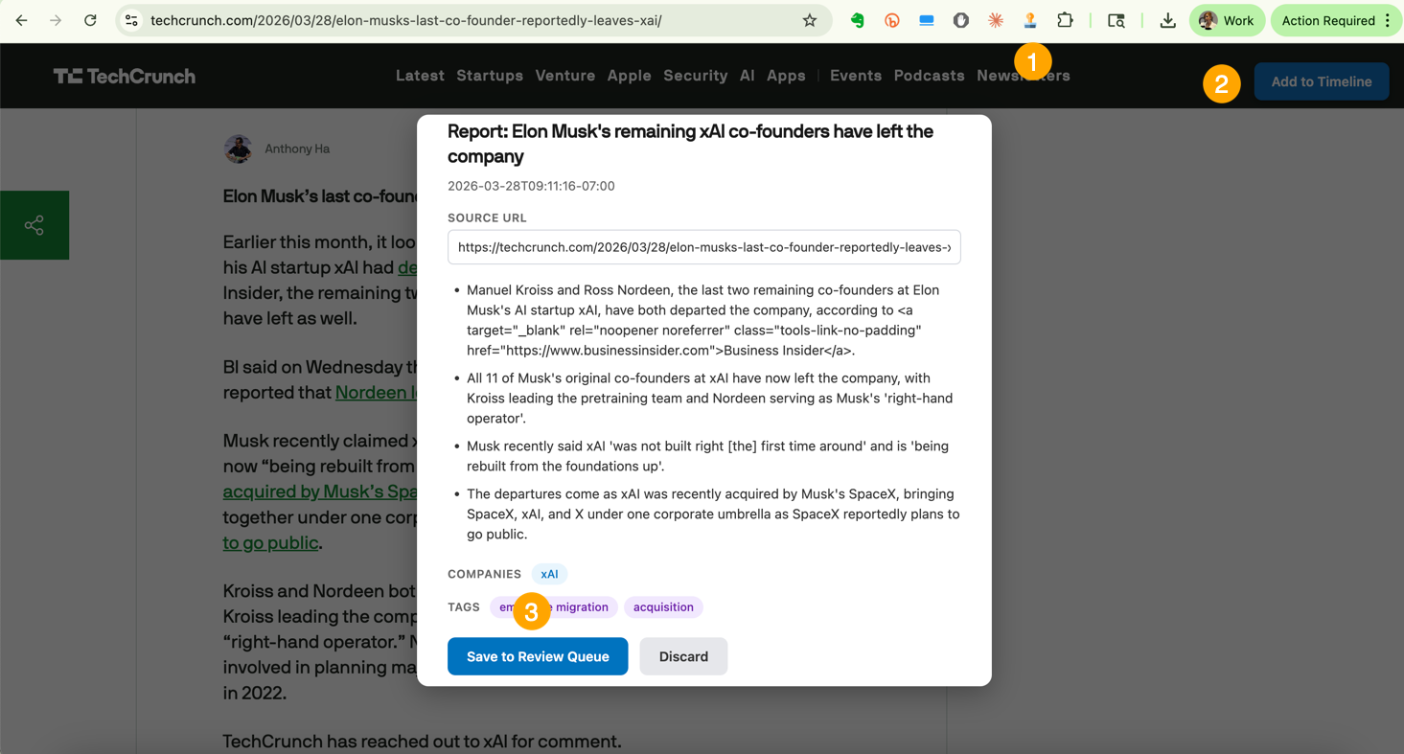Open the Chrome extensions puzzle icon
This screenshot has height=754, width=1404.
tap(1065, 20)
